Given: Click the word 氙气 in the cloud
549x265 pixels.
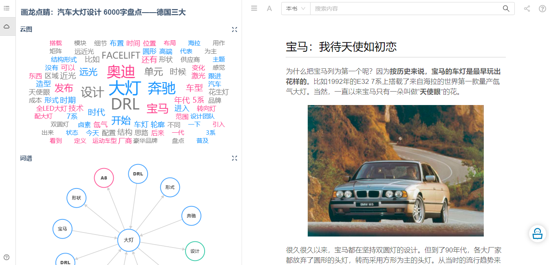Looking at the screenshot, I should pos(100,125).
